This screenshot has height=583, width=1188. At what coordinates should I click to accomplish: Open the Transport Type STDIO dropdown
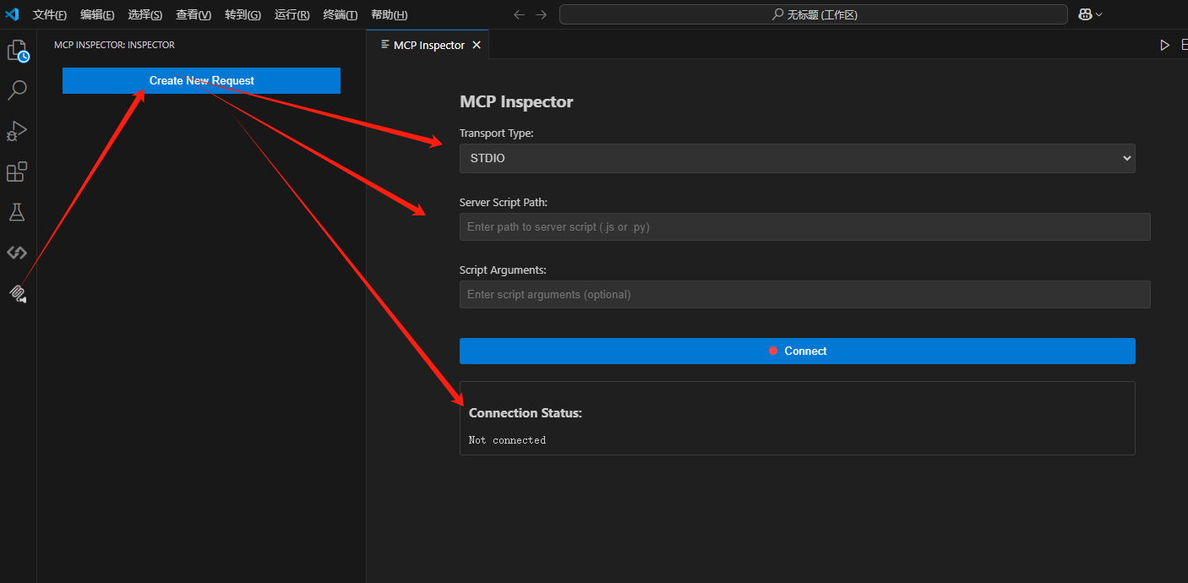click(x=797, y=158)
